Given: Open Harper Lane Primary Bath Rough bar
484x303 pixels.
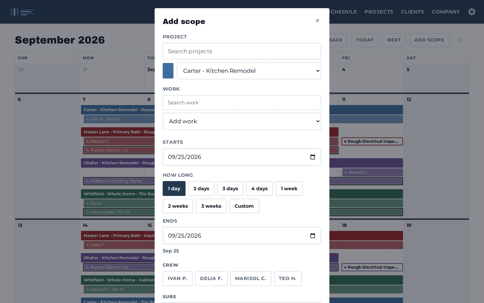Looking at the screenshot, I should point(118,132).
